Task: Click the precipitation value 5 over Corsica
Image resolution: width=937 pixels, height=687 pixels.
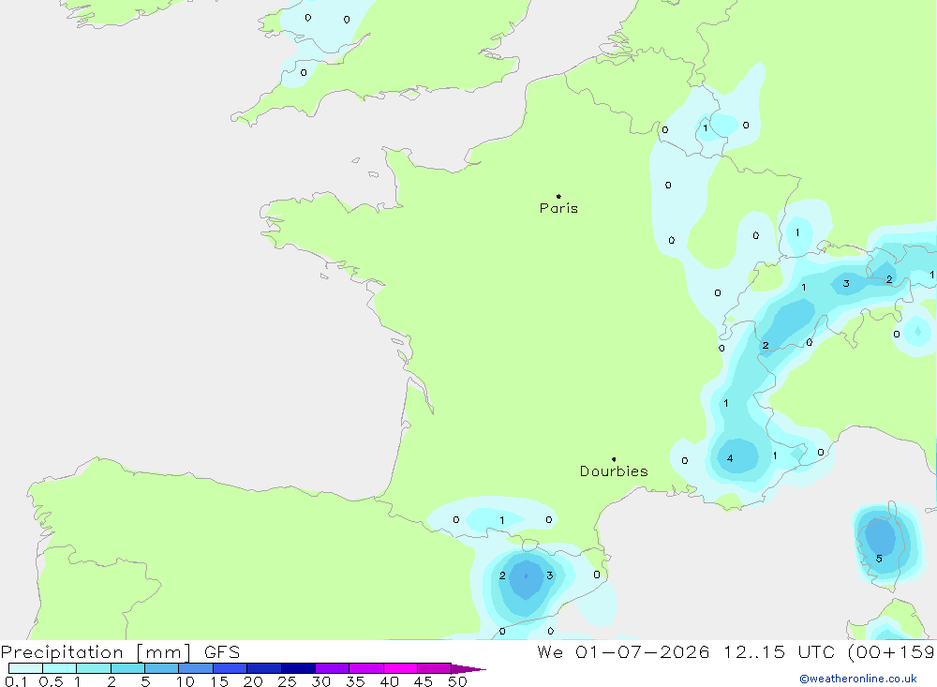Action: (x=879, y=559)
